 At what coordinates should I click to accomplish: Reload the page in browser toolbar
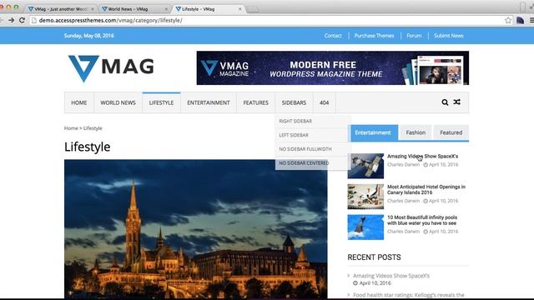(x=23, y=20)
